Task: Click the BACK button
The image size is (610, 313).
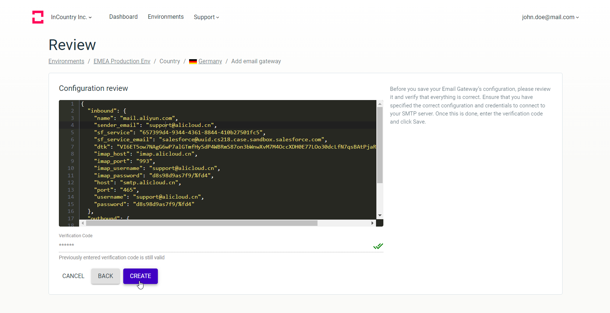Action: [x=106, y=276]
